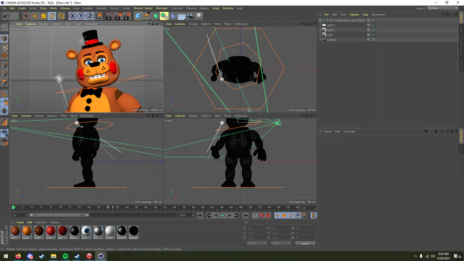Open Cameras menu in Perspective viewport
Viewport: 464px width, 261px height.
30,24
